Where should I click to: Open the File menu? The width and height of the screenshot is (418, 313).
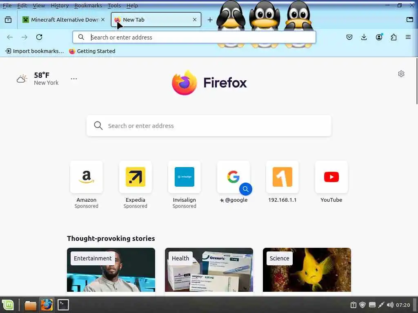pos(7,5)
